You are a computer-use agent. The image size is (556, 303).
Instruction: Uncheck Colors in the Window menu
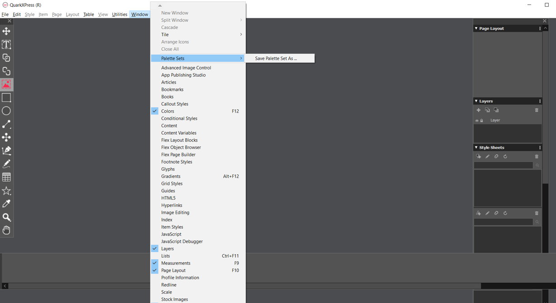[168, 111]
